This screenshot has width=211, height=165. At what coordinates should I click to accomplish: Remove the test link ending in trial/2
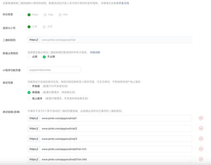[201, 128]
